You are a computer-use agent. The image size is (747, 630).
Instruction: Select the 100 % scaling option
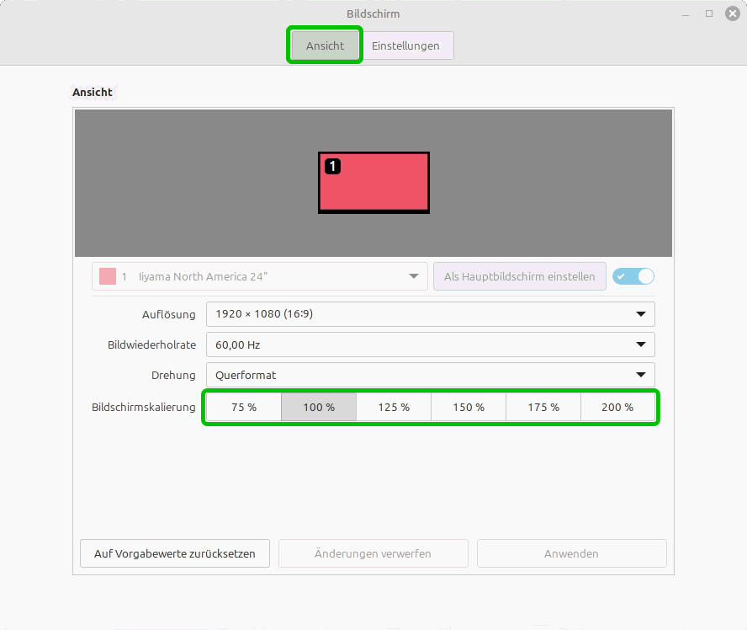tap(319, 407)
